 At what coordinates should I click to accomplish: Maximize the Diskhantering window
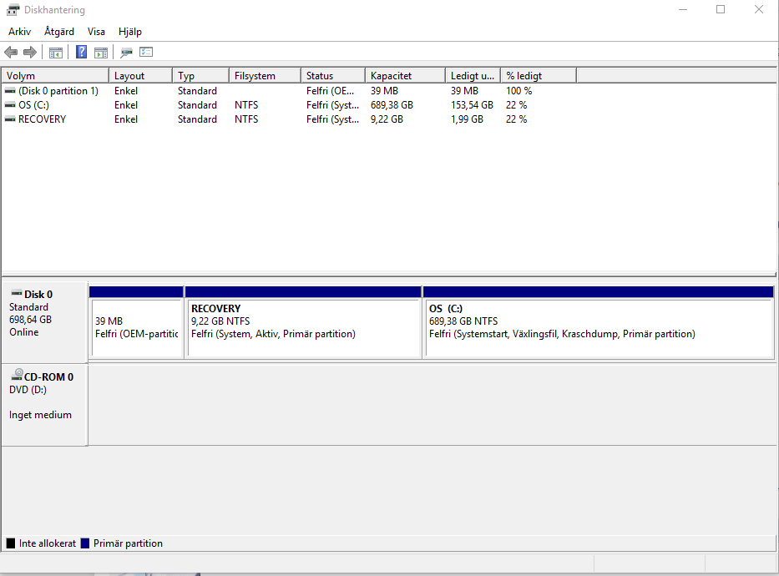pyautogui.click(x=721, y=9)
